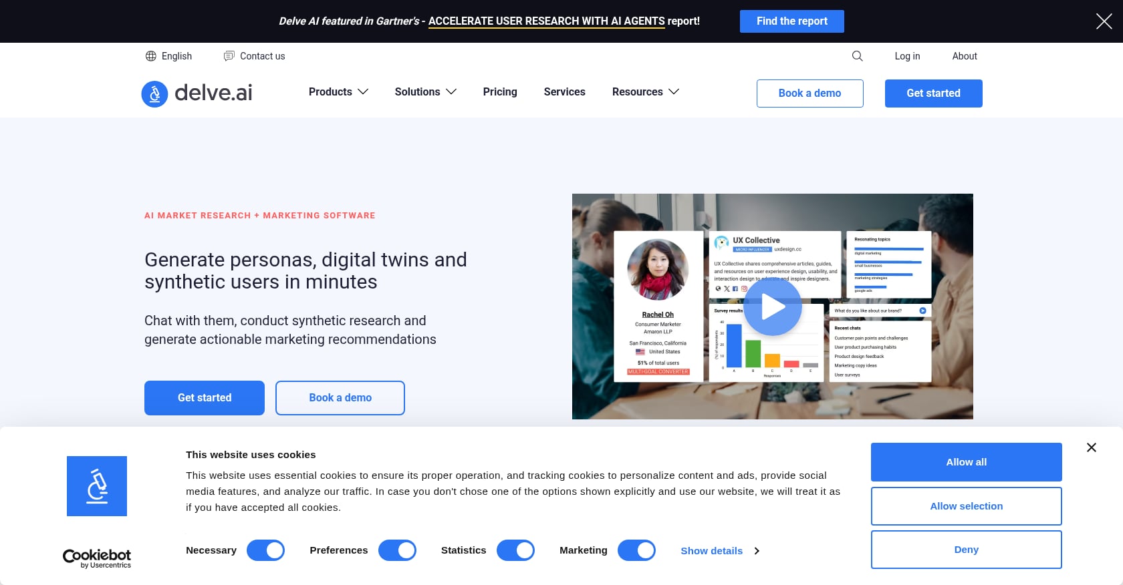This screenshot has height=585, width=1123.
Task: Close the top announcement banner
Action: tap(1104, 21)
